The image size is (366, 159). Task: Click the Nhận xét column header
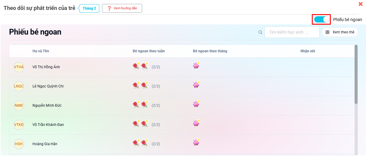(308, 51)
